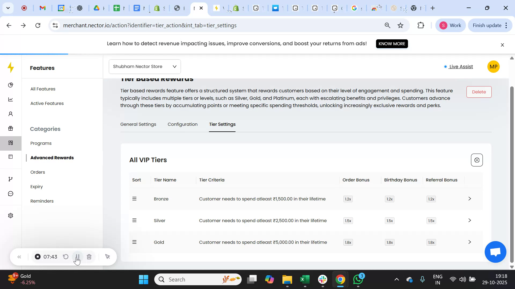Image resolution: width=515 pixels, height=289 pixels.
Task: Switch to the General Settings tab
Action: click(138, 124)
